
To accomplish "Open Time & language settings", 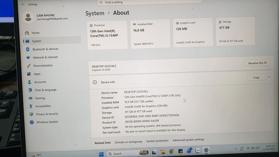I will point(42,90).
